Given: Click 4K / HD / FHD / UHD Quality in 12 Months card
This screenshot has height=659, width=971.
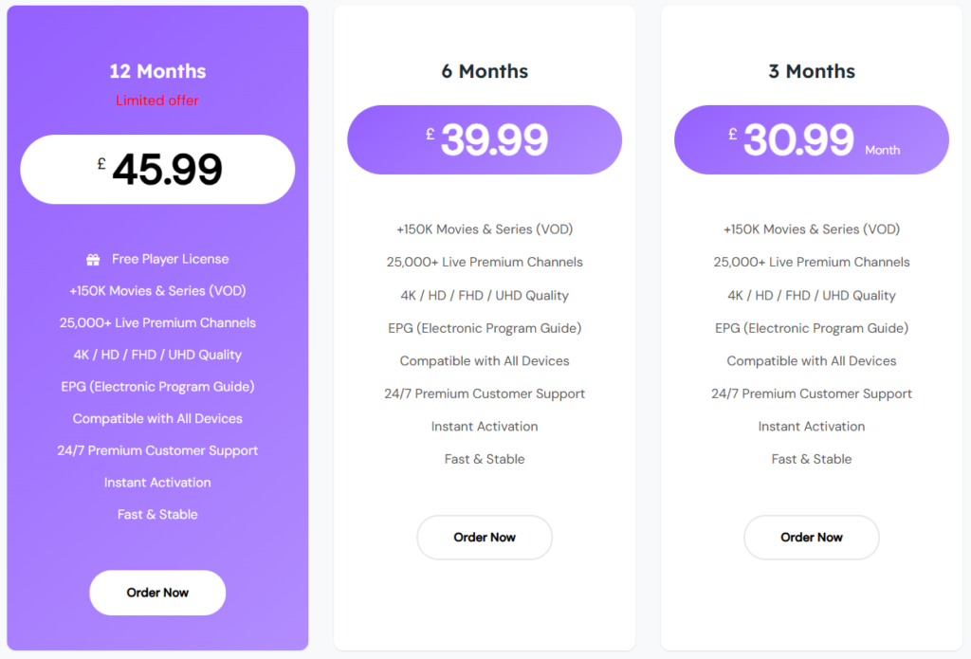Looking at the screenshot, I should 157,355.
